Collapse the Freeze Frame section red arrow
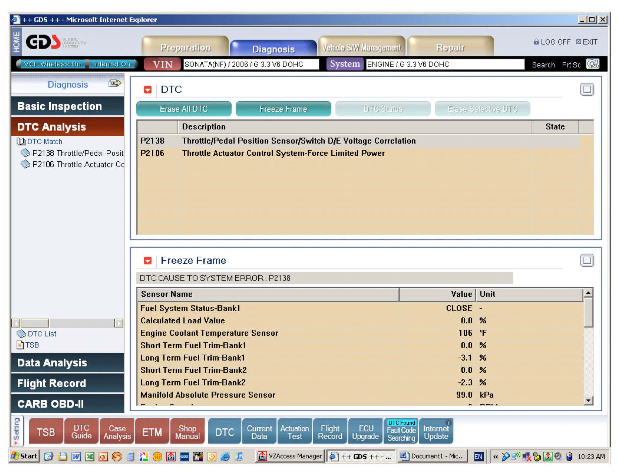618x472 pixels. 148,261
